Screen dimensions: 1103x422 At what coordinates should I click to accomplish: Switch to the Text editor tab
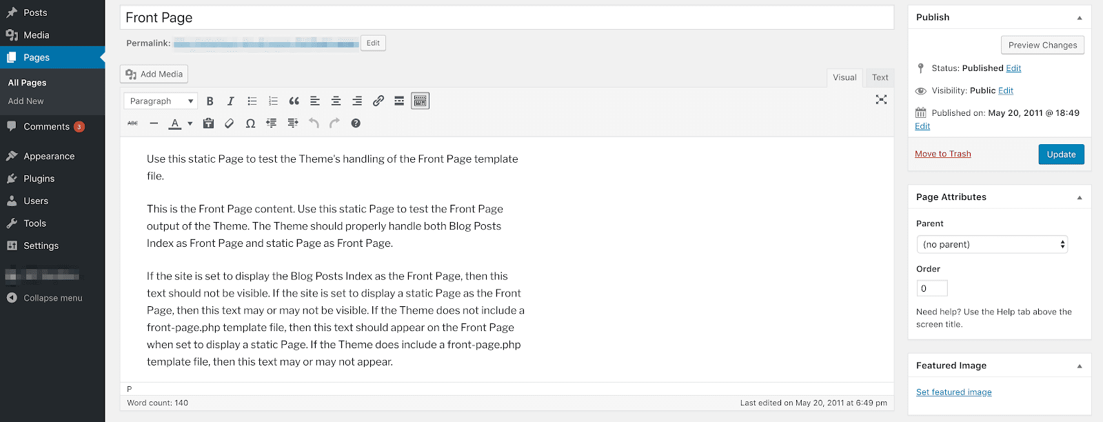pyautogui.click(x=880, y=77)
